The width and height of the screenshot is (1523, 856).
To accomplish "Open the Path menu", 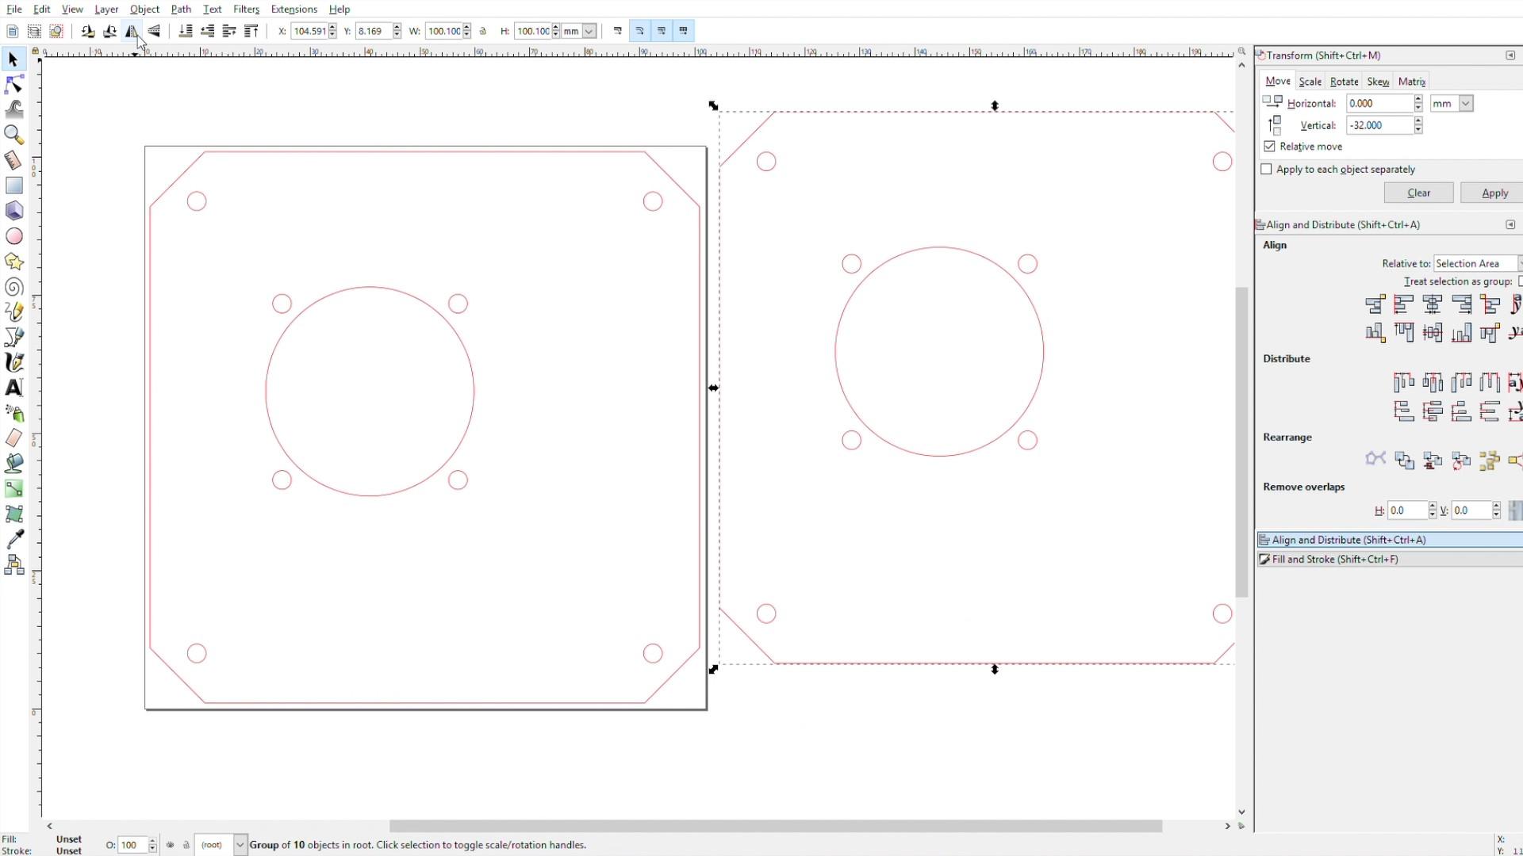I will pyautogui.click(x=180, y=10).
